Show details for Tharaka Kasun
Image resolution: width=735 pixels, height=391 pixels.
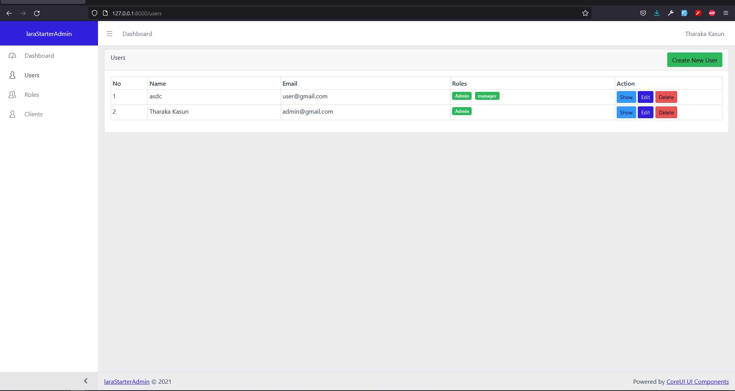pos(626,112)
